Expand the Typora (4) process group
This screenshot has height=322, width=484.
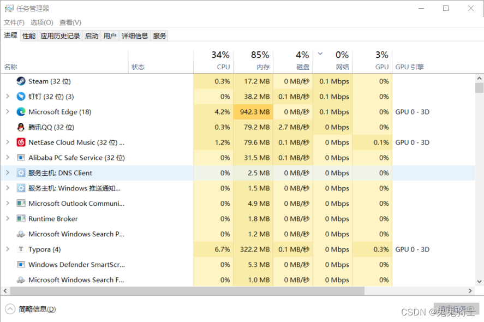[8, 249]
